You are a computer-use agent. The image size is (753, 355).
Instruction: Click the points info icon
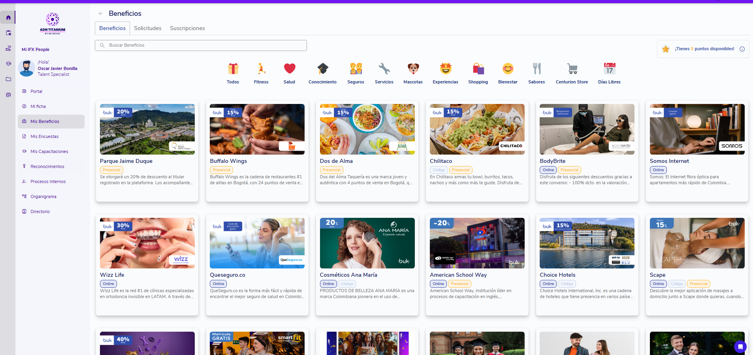click(742, 49)
